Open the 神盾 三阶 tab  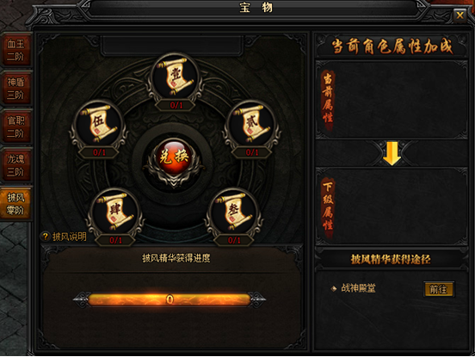(16, 89)
